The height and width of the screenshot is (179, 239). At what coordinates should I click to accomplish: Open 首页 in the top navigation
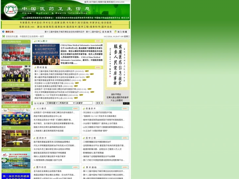pyautogui.click(x=86, y=2)
